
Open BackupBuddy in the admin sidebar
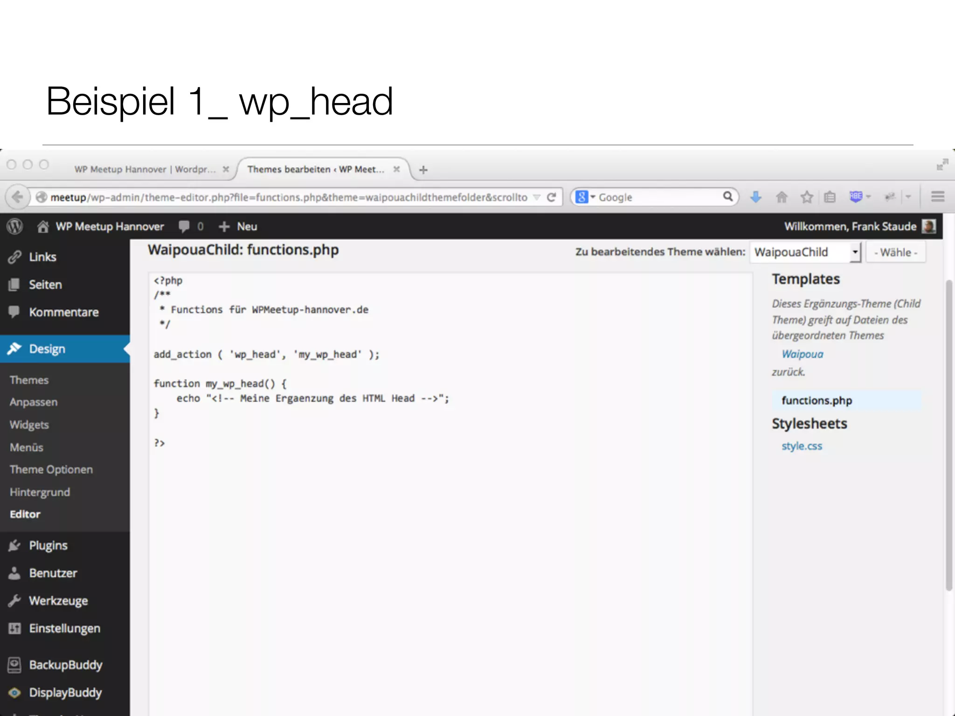65,665
